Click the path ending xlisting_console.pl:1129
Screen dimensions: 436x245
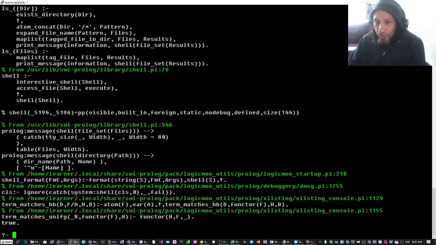(x=205, y=198)
